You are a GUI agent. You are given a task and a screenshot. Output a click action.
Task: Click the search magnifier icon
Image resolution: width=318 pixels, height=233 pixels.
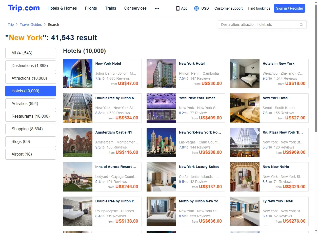[301, 25]
